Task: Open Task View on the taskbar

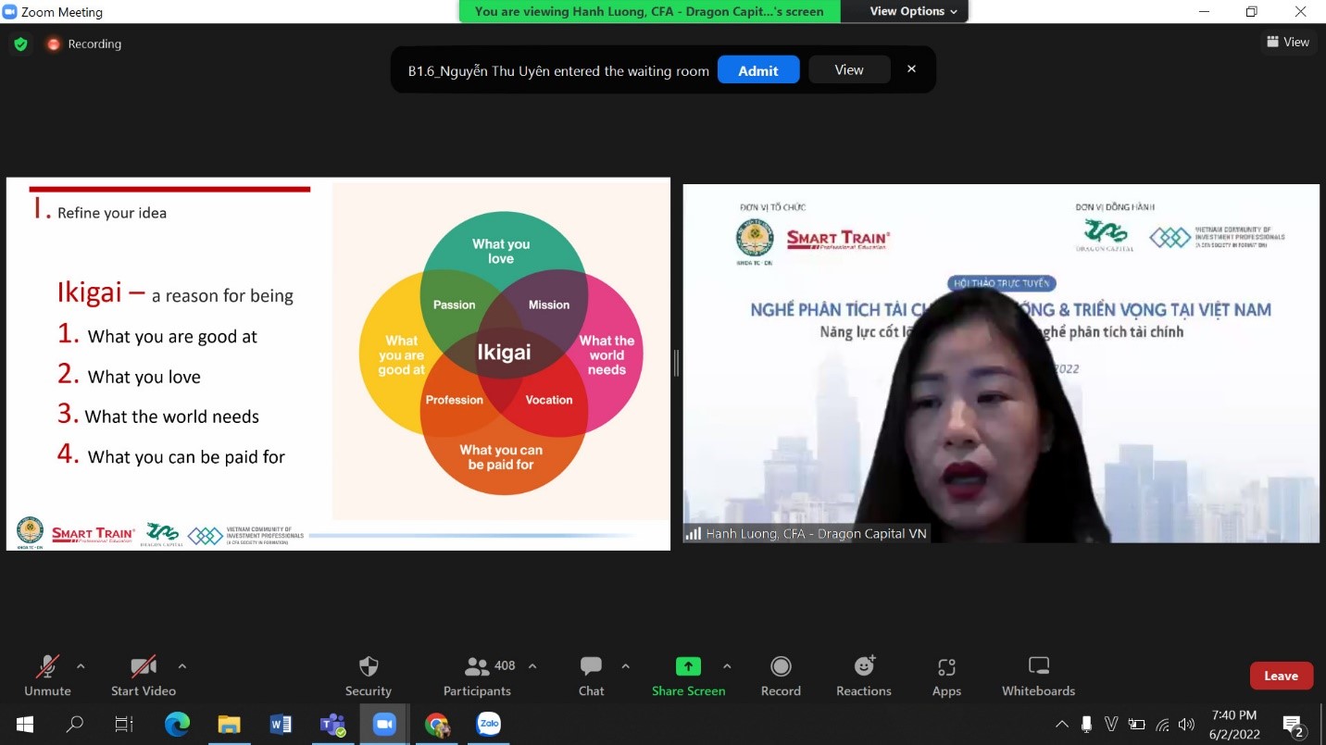Action: click(x=124, y=725)
